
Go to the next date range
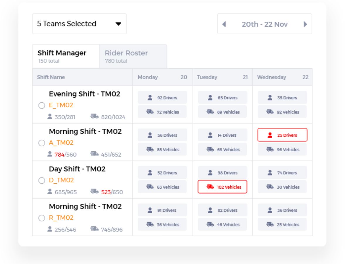tap(305, 24)
